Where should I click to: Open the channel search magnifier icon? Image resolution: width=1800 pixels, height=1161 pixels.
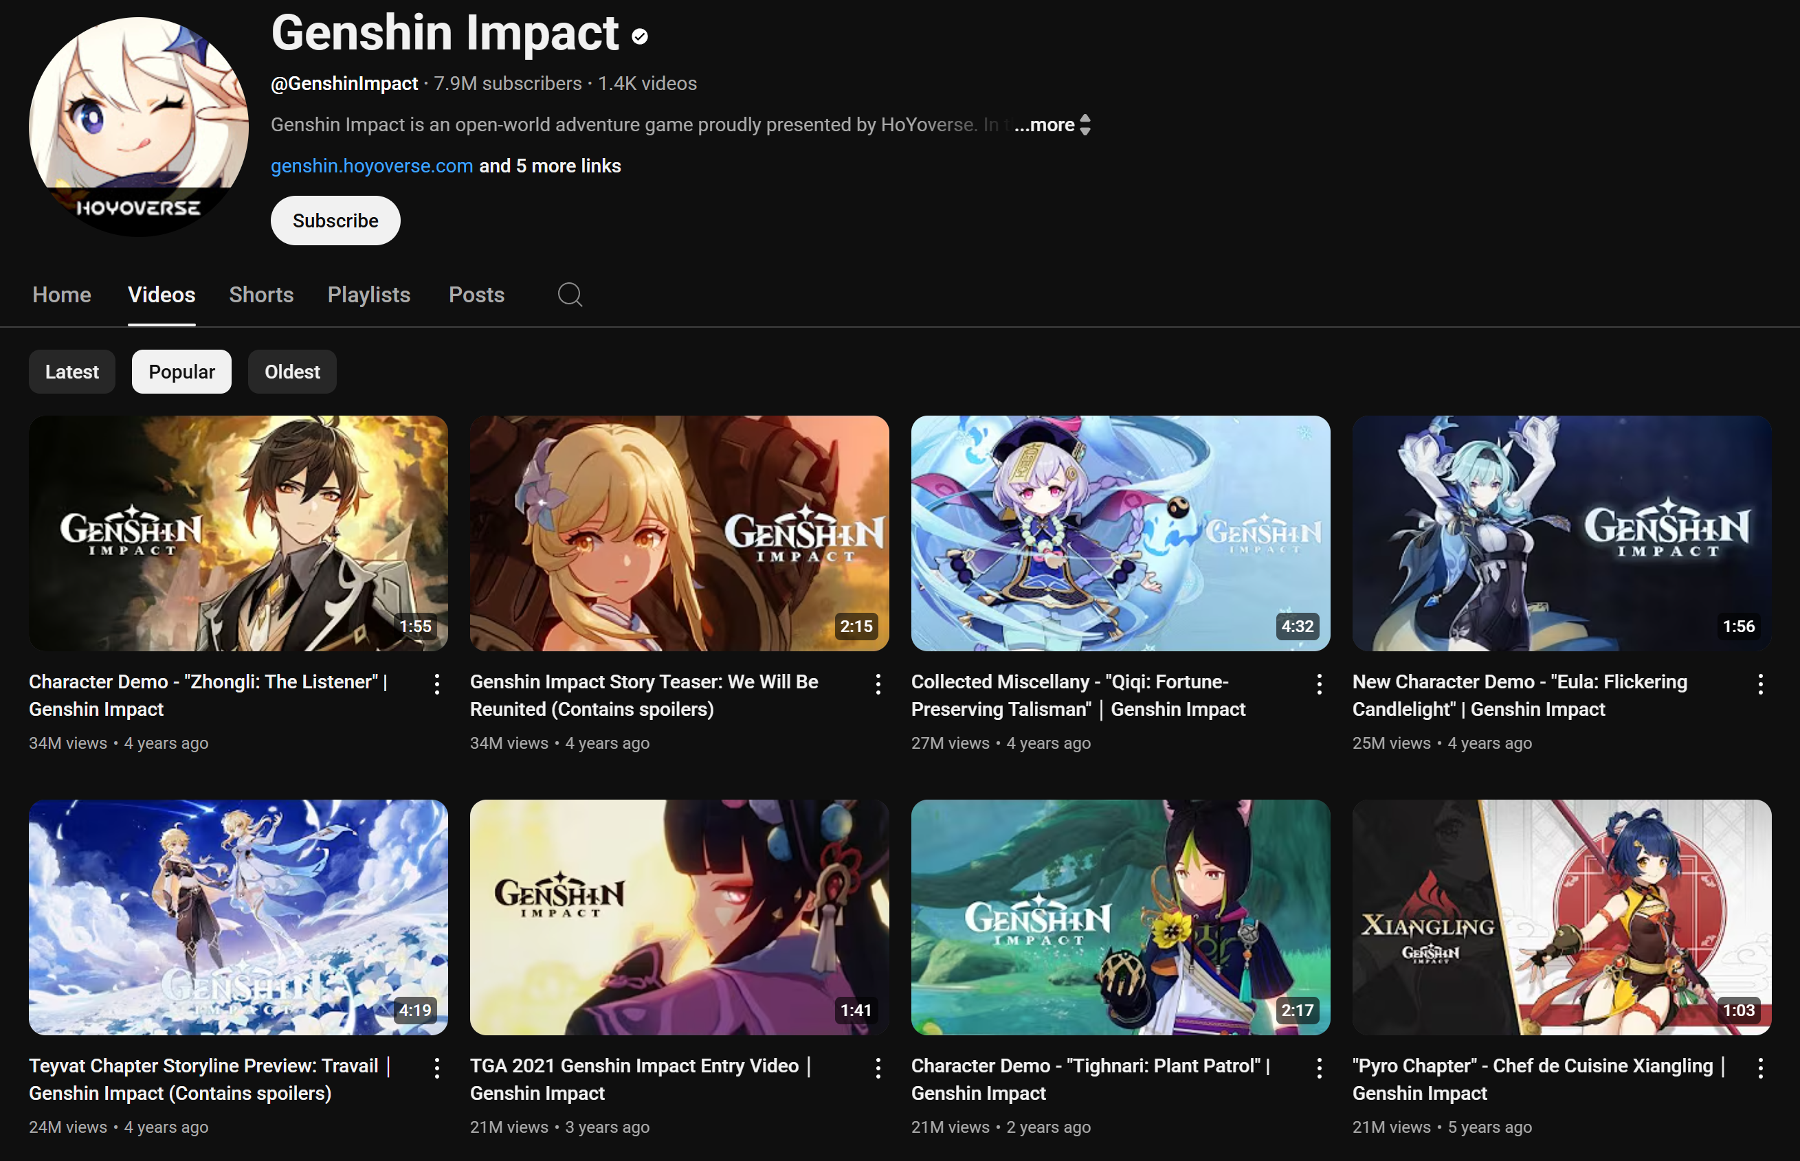click(x=570, y=295)
